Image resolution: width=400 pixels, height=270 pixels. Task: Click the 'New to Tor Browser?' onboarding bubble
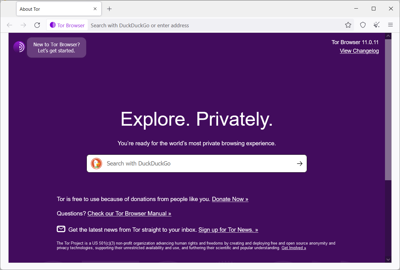56,48
